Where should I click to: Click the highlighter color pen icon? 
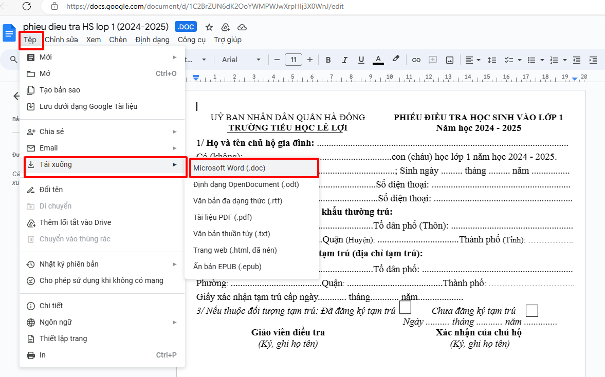(x=396, y=60)
